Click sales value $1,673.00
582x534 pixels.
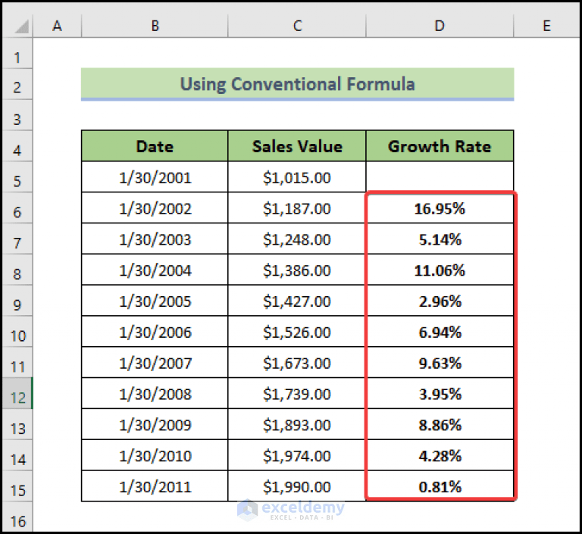click(x=297, y=363)
